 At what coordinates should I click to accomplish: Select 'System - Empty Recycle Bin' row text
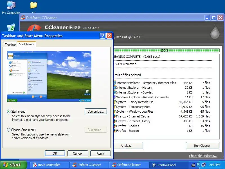[x=135, y=102]
